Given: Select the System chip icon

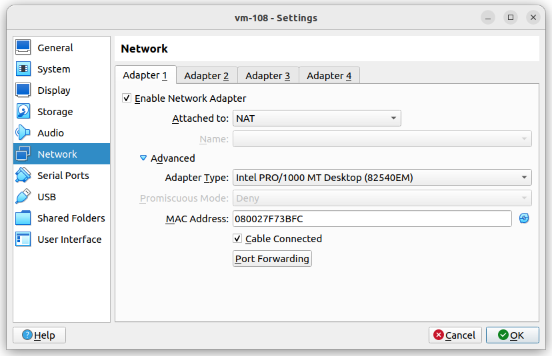Looking at the screenshot, I should click(x=23, y=69).
